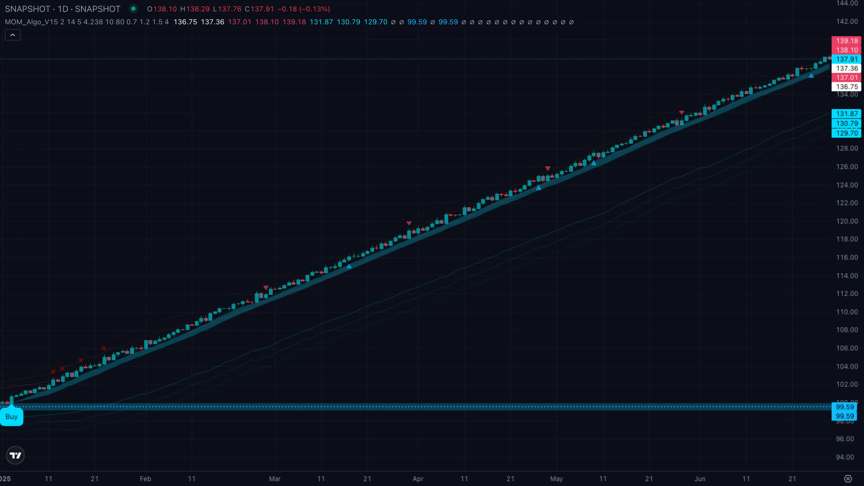Click the Feb label on the time axis
864x486 pixels.
[x=145, y=479]
